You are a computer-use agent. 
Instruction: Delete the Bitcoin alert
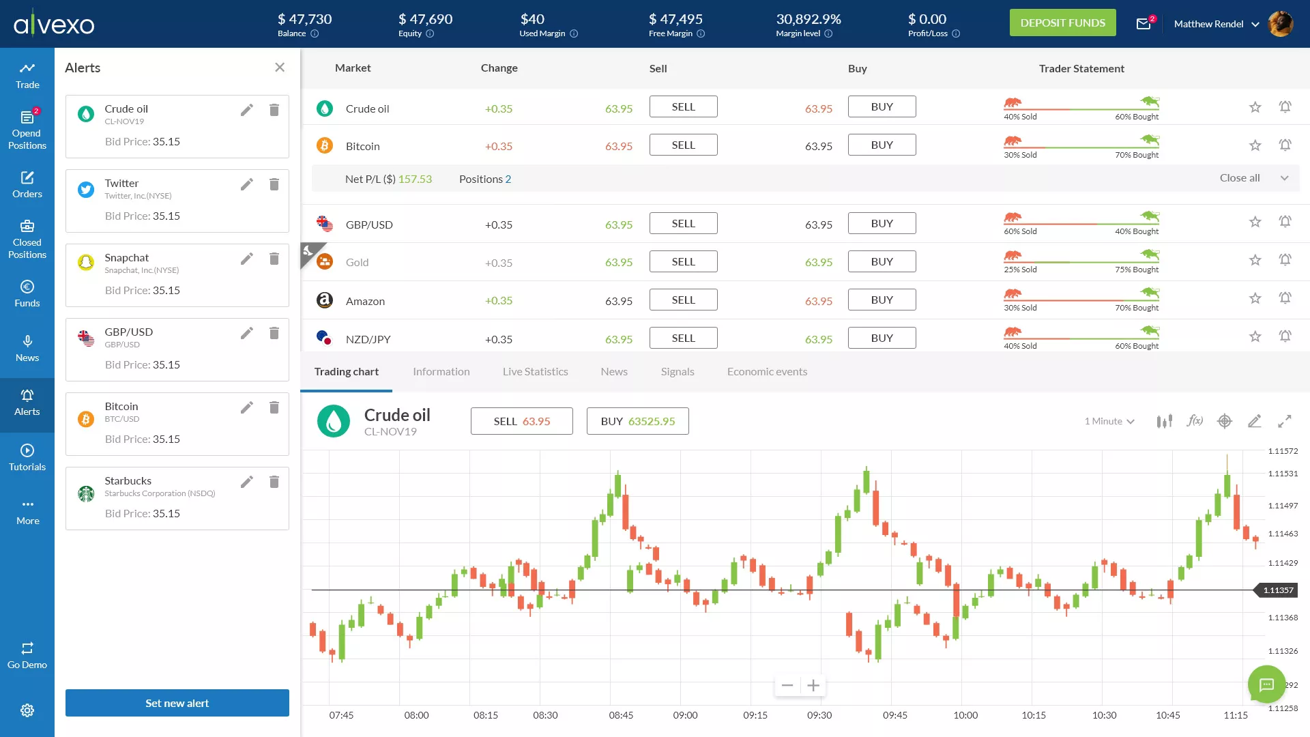pos(274,407)
